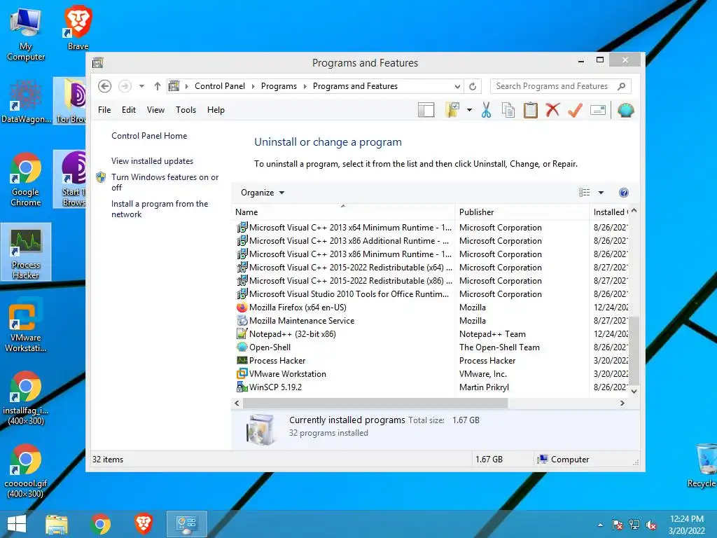This screenshot has width=717, height=538.
Task: Open File Explorer from the taskbar
Action: (57, 524)
